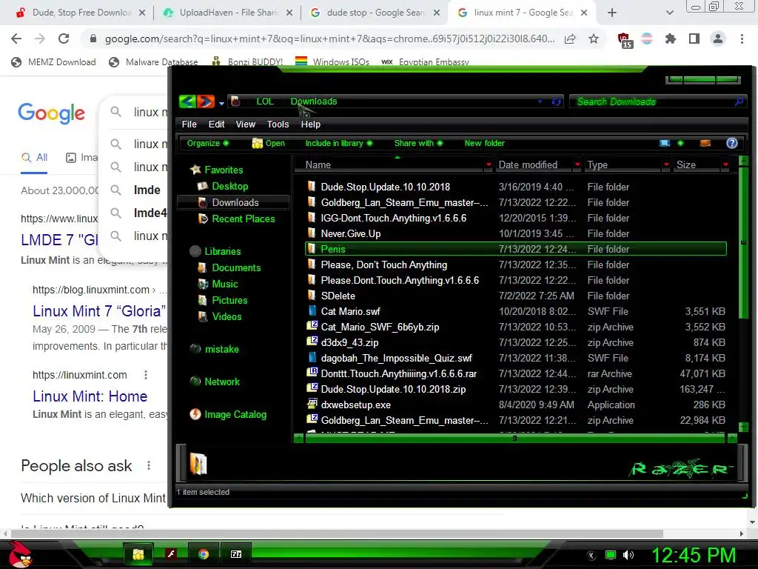This screenshot has width=758, height=569.
Task: Click the Angry Birds start button
Action: [x=20, y=555]
